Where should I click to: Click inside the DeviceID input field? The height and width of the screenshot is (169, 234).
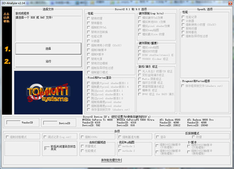50,123
